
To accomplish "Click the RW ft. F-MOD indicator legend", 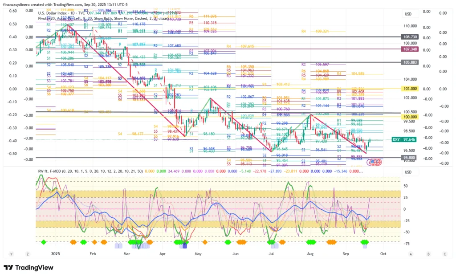I will [90, 171].
